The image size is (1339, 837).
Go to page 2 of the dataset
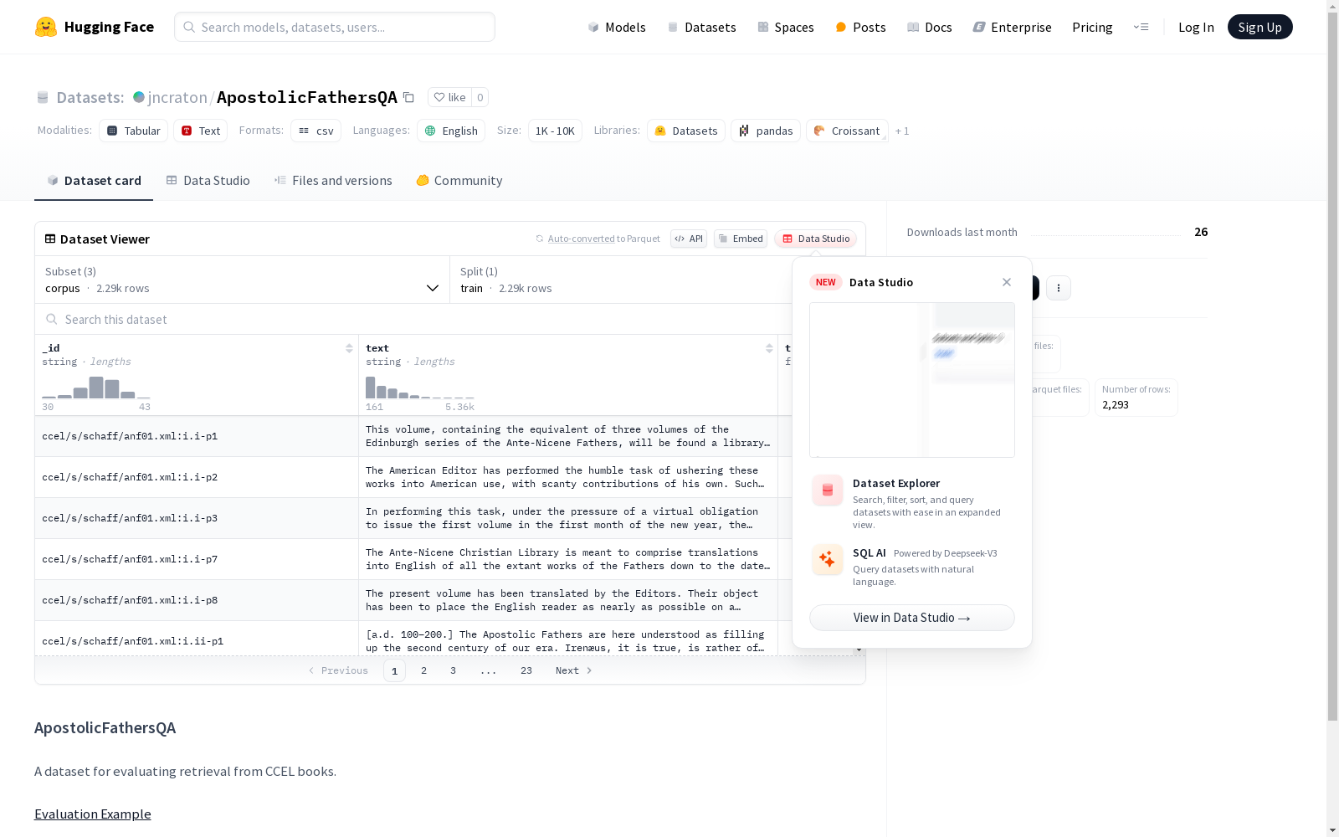coord(424,670)
